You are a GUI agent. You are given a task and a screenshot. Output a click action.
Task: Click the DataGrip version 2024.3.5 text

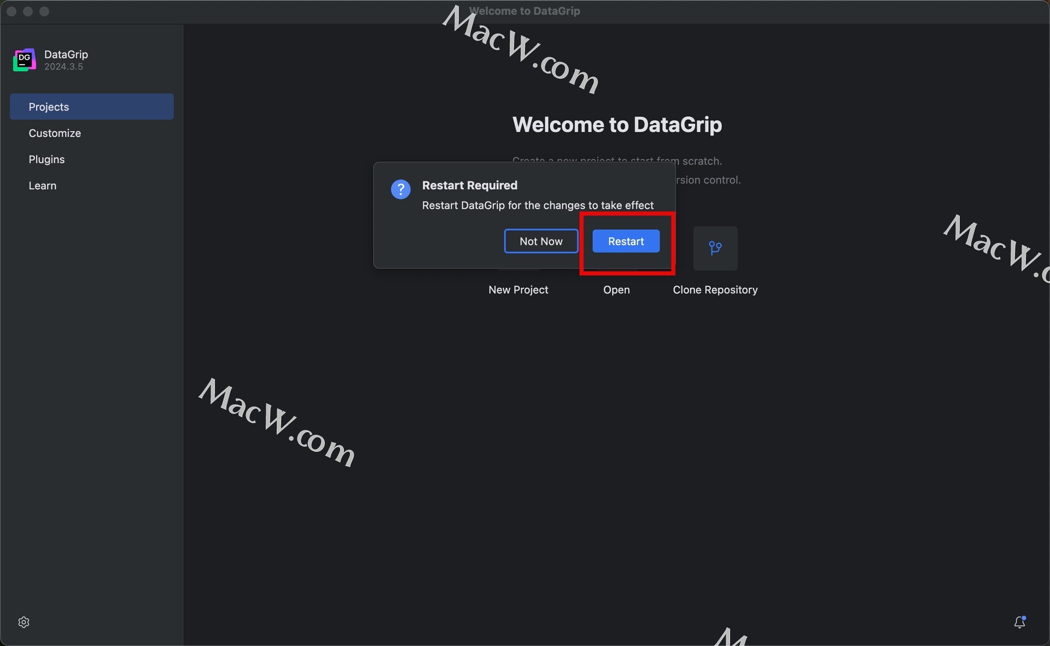tap(63, 67)
